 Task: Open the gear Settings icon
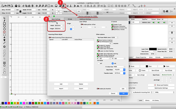click(x=60, y=6)
